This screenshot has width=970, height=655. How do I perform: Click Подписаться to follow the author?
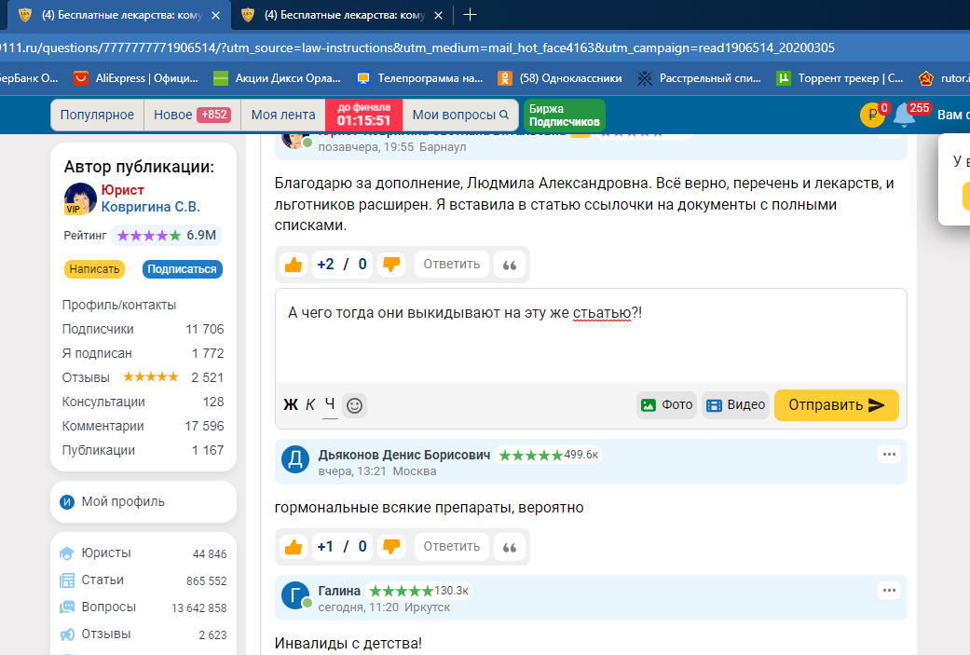183,269
